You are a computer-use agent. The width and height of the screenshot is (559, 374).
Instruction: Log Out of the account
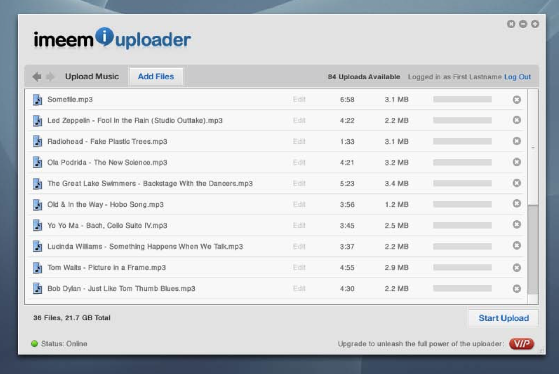point(517,77)
